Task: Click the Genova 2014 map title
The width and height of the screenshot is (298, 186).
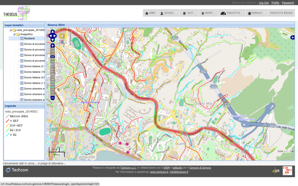Action: [56, 25]
